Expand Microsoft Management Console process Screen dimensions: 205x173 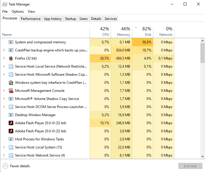coord(4,91)
